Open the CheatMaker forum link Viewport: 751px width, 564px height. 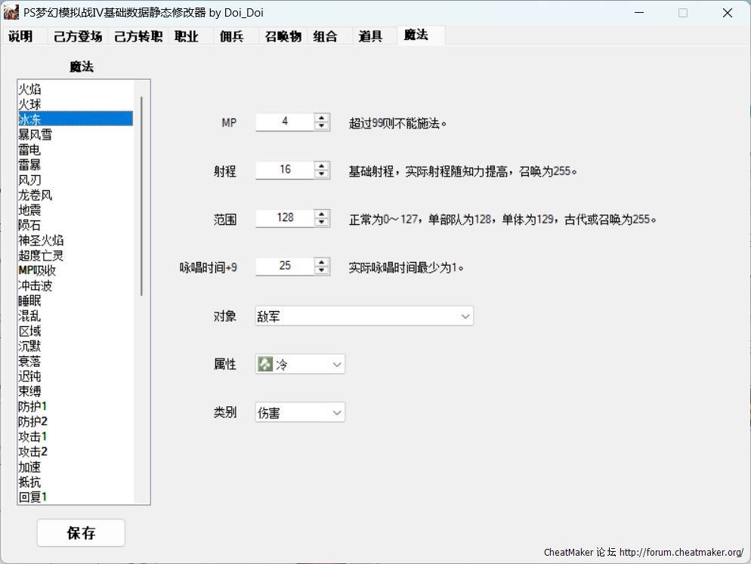681,553
